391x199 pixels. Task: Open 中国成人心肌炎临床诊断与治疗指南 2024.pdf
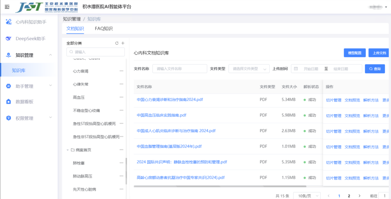176,131
